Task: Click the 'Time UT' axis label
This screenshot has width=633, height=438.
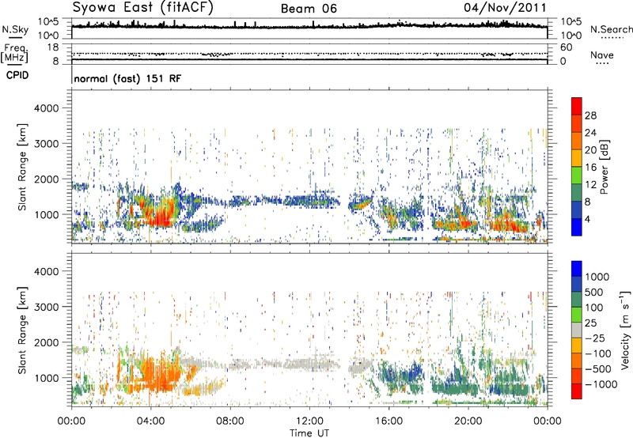Action: pyautogui.click(x=309, y=433)
